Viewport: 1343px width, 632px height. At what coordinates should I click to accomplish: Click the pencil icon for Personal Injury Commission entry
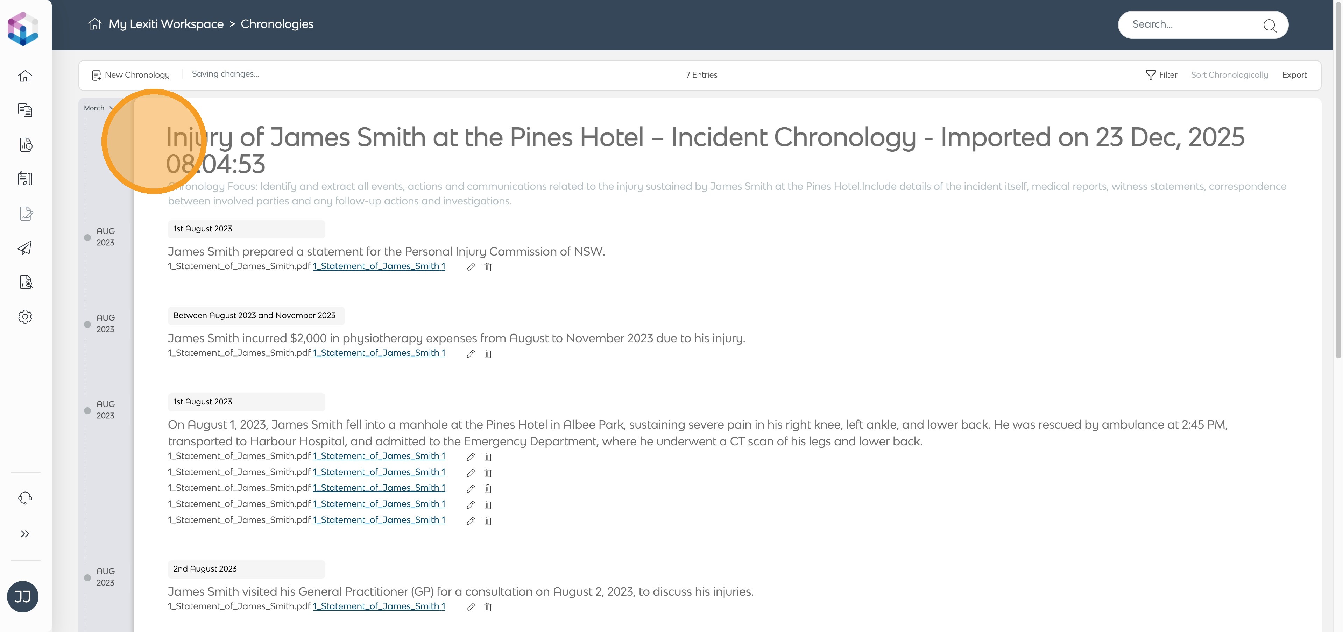pos(471,267)
